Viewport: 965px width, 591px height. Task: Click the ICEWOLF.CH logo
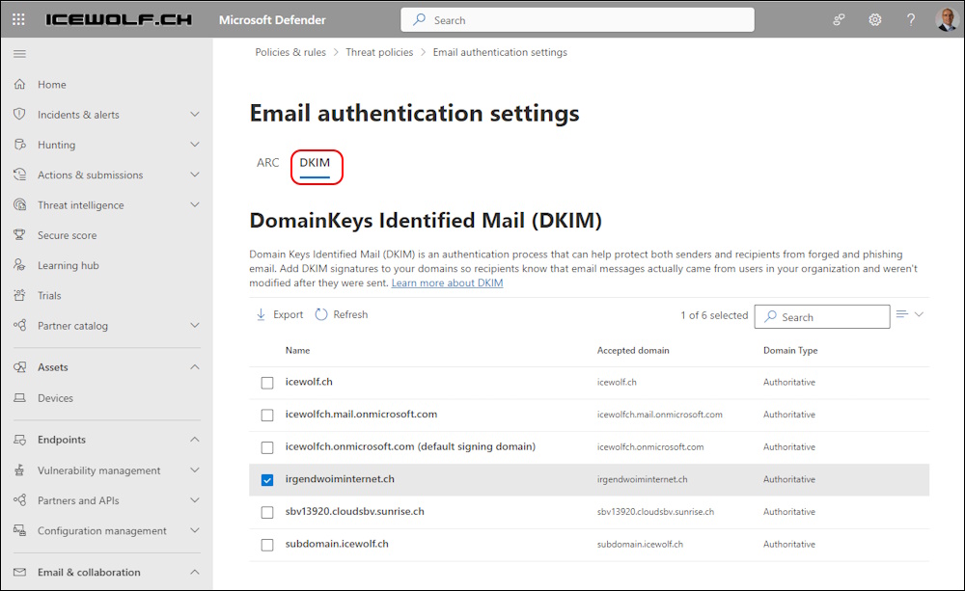(x=119, y=19)
